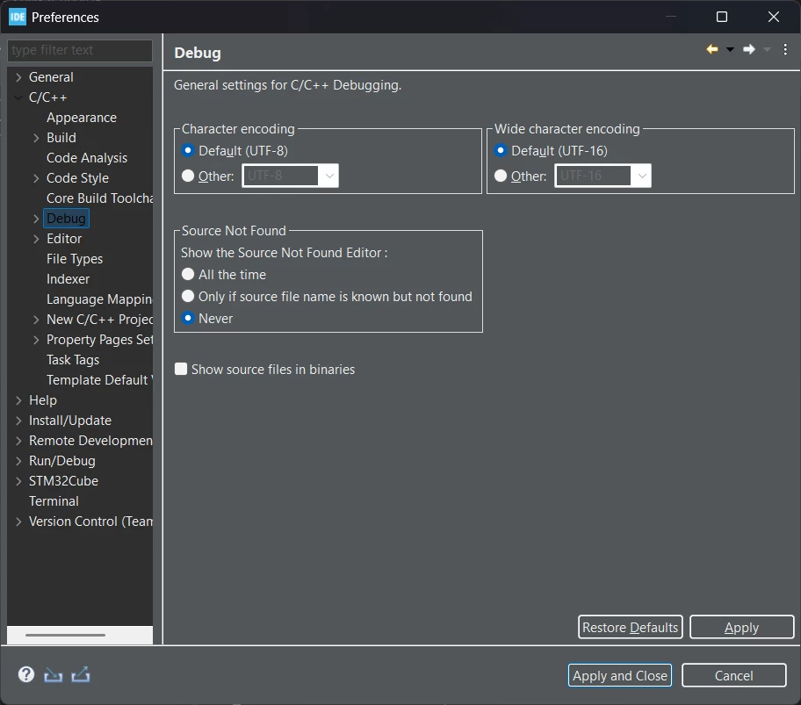Choose Only if source file name known option
Image resolution: width=801 pixels, height=705 pixels.
188,296
